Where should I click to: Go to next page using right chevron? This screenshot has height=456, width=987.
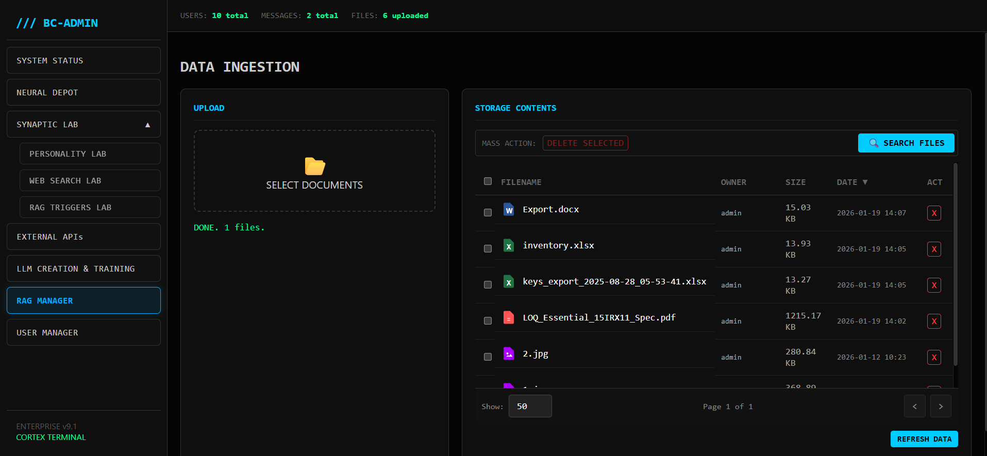[941, 407]
